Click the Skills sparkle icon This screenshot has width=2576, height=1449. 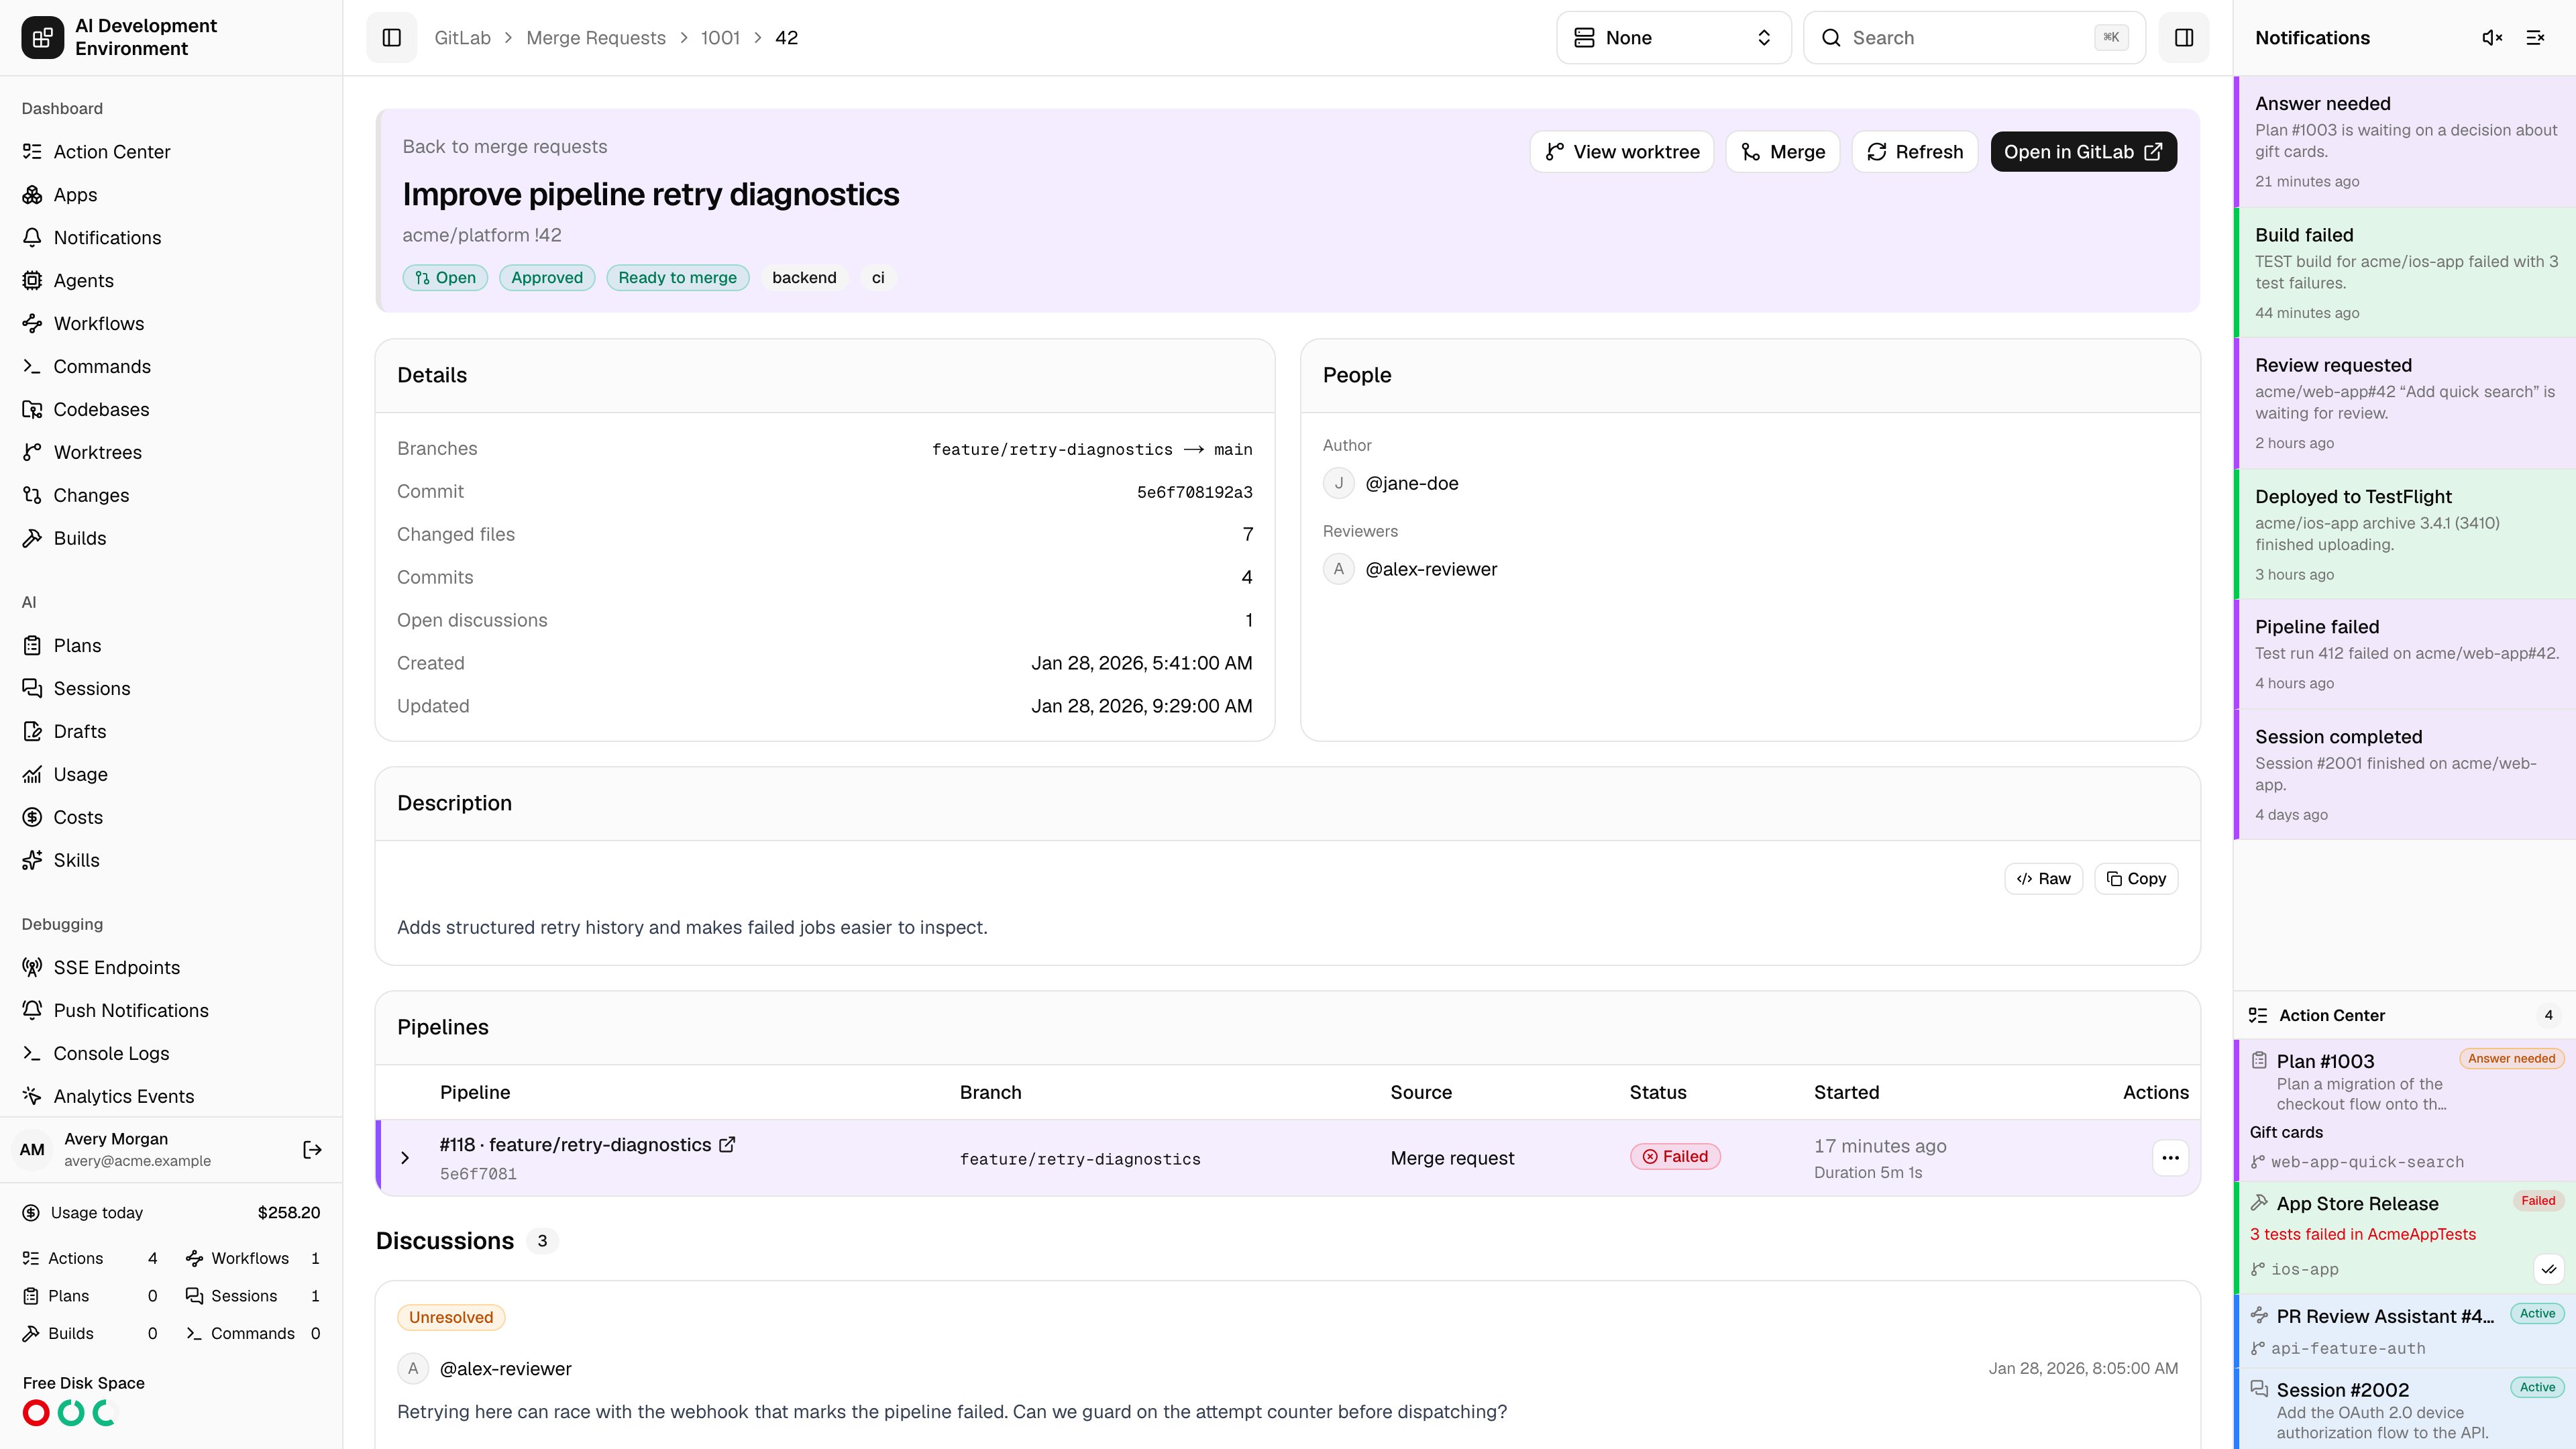pyautogui.click(x=32, y=860)
